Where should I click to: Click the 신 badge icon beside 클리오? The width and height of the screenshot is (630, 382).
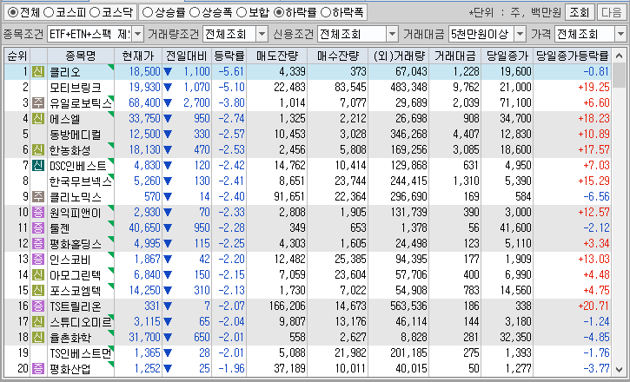38,72
